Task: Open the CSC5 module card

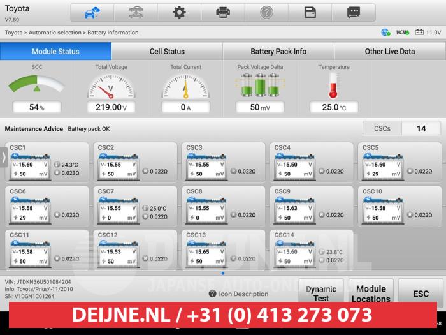Action: tap(399, 162)
